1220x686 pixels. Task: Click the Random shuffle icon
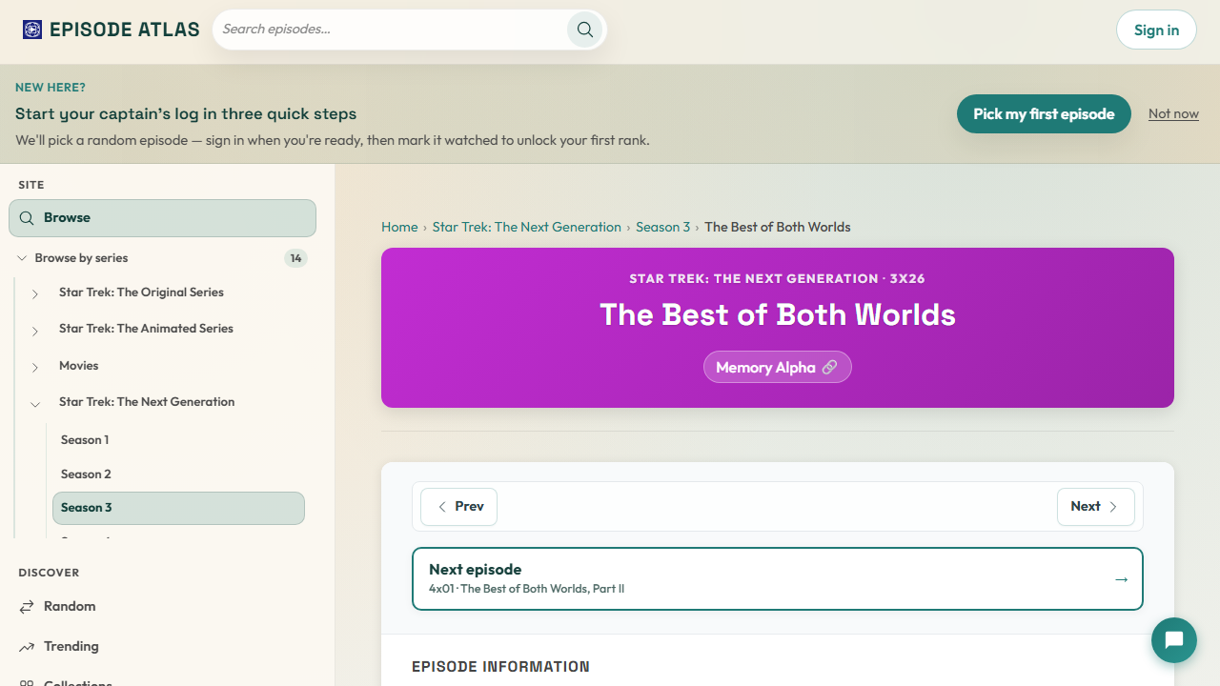pos(27,606)
